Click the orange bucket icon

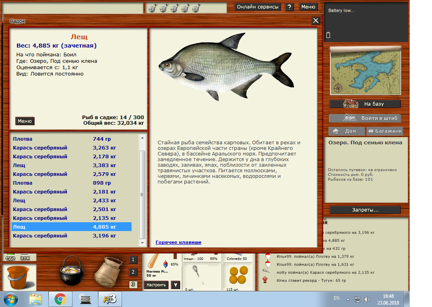click(17, 277)
